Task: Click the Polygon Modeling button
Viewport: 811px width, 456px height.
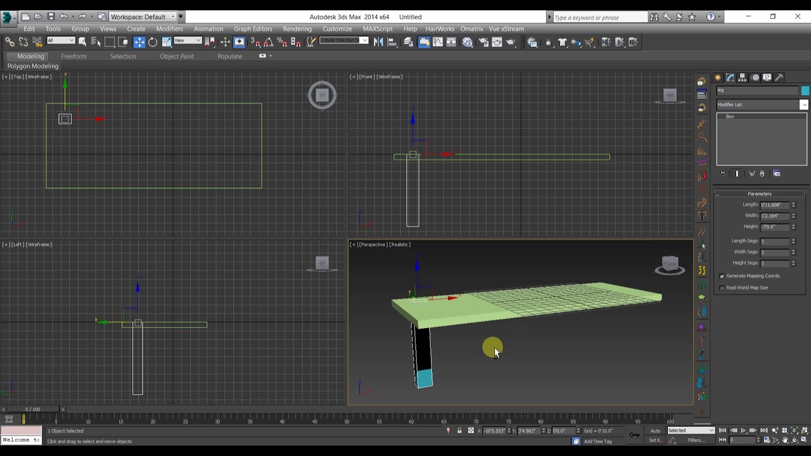Action: pos(33,66)
